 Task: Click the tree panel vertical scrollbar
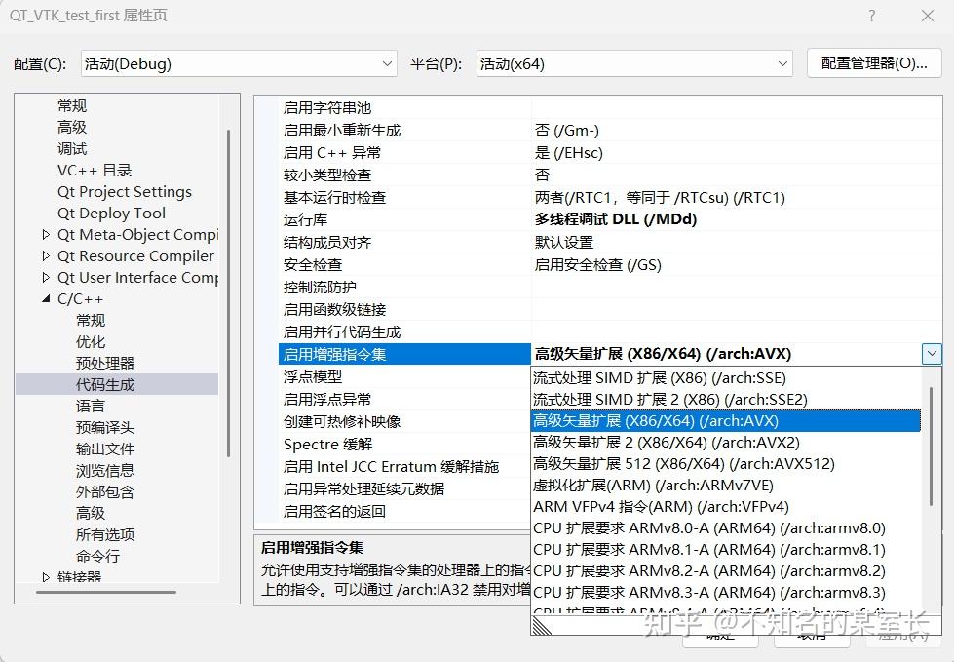[229, 292]
